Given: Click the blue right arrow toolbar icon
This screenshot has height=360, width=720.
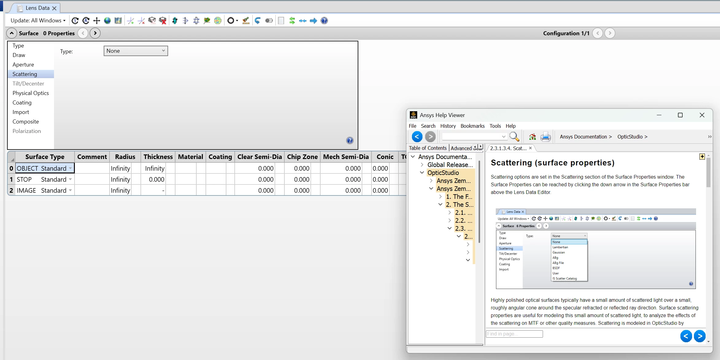Looking at the screenshot, I should 313,21.
